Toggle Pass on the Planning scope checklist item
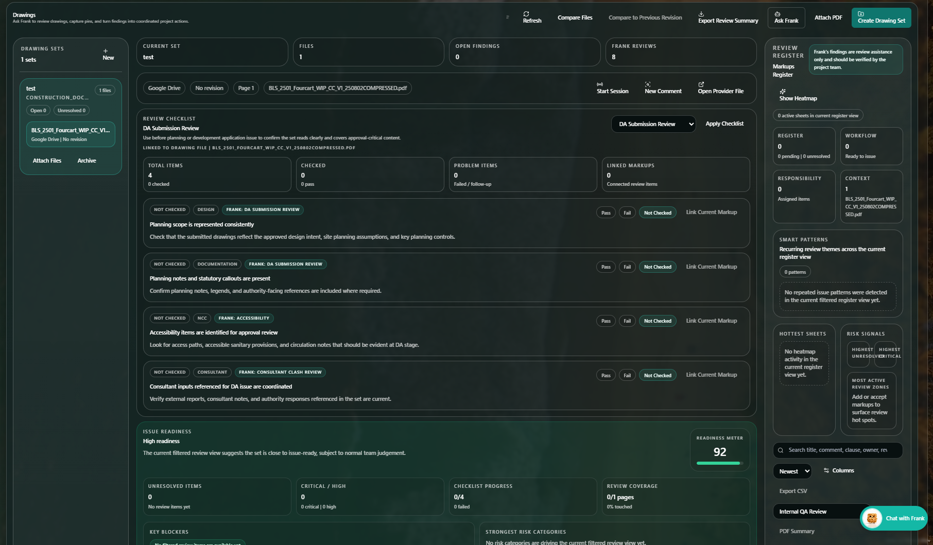933x545 pixels. pyautogui.click(x=606, y=212)
